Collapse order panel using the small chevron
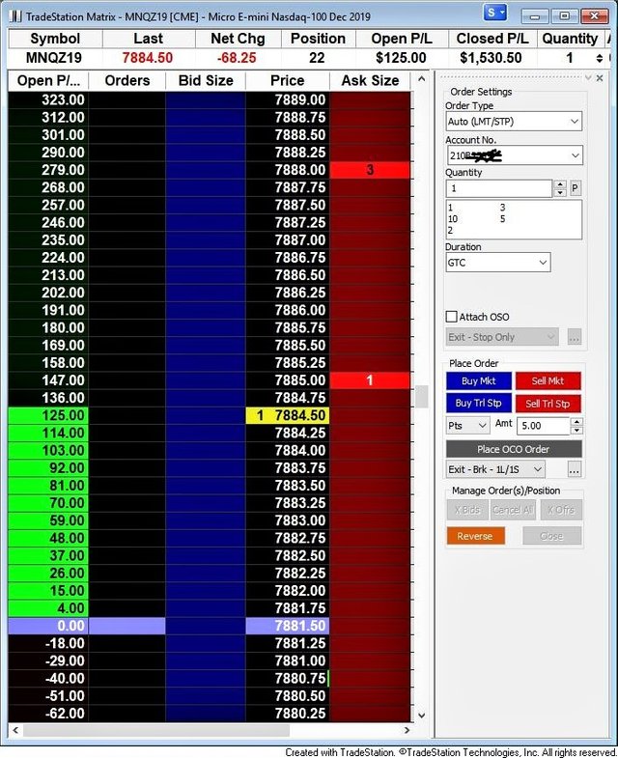 [588, 78]
